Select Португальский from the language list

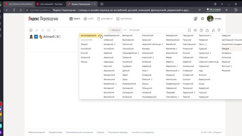click(189, 44)
